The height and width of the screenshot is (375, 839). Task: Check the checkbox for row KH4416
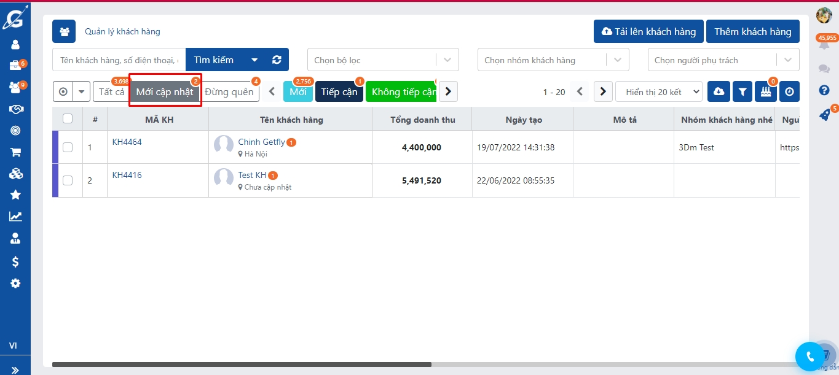(x=68, y=180)
